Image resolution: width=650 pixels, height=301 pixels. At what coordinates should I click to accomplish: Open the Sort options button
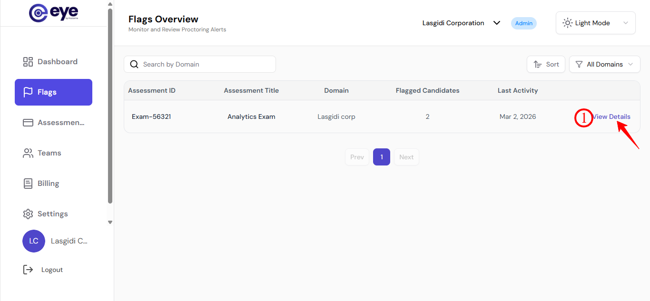[x=546, y=64]
